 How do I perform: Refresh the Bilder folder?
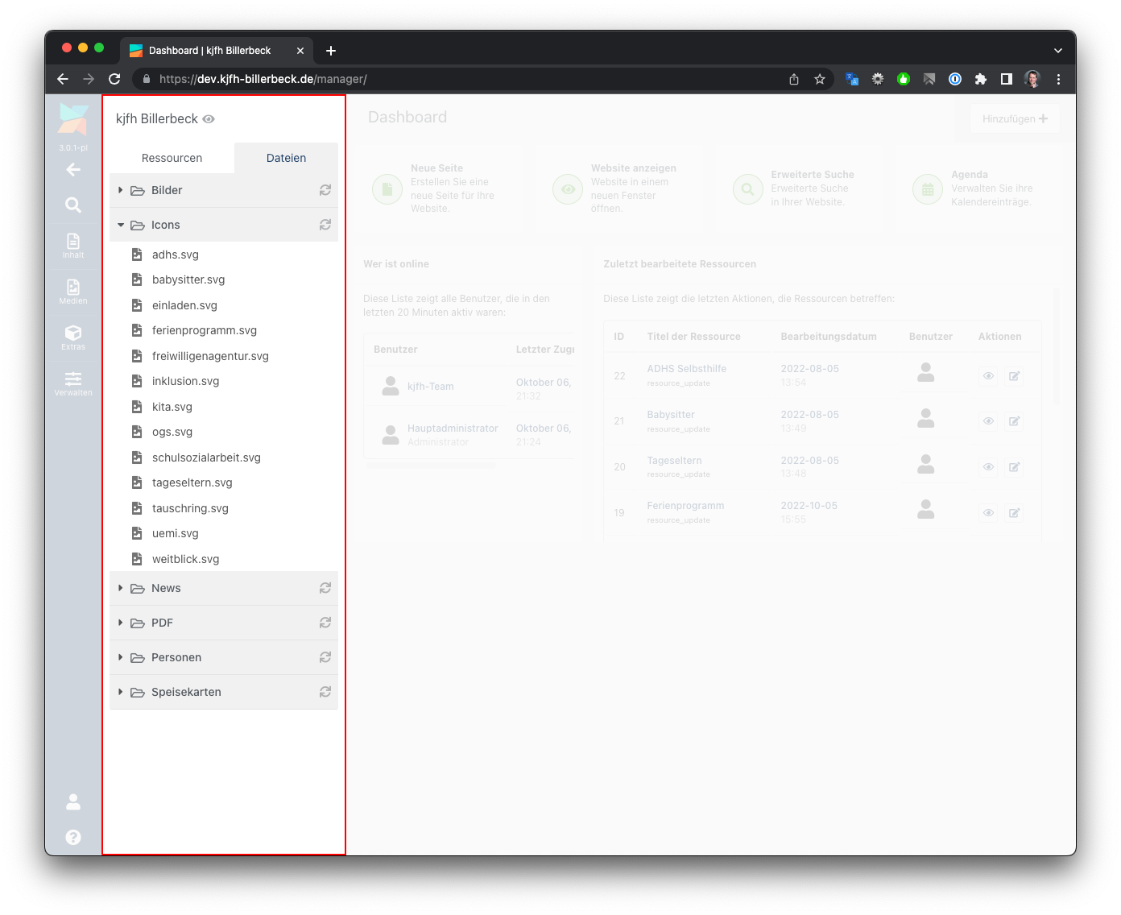coord(325,191)
